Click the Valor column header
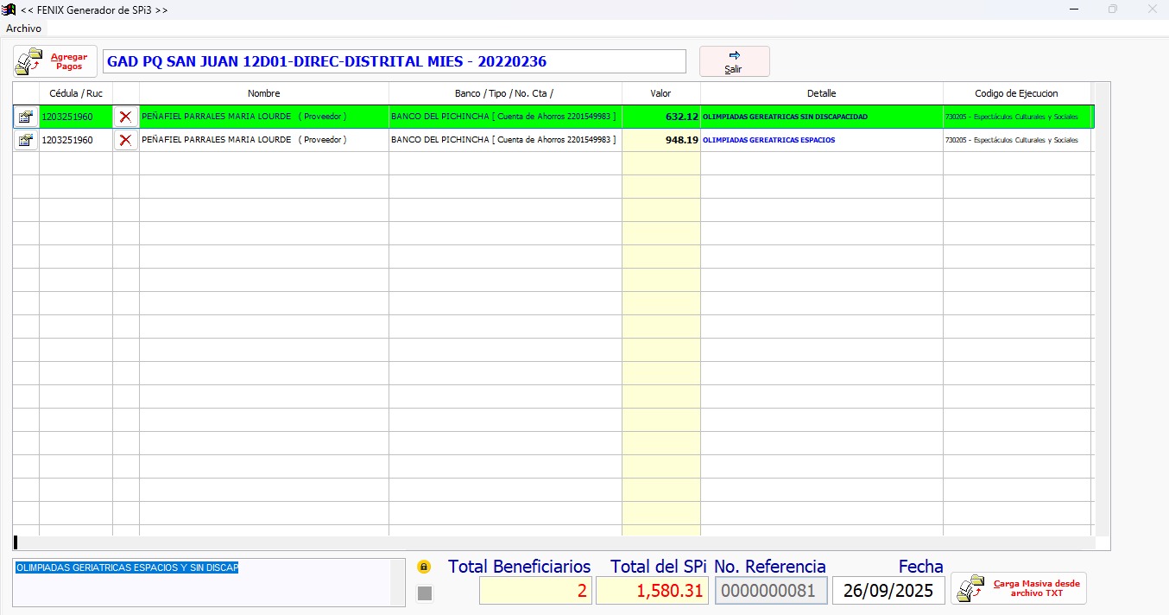The image size is (1169, 615). coord(660,93)
